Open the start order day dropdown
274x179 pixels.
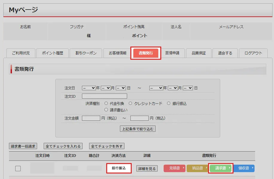pyautogui.click(x=121, y=88)
